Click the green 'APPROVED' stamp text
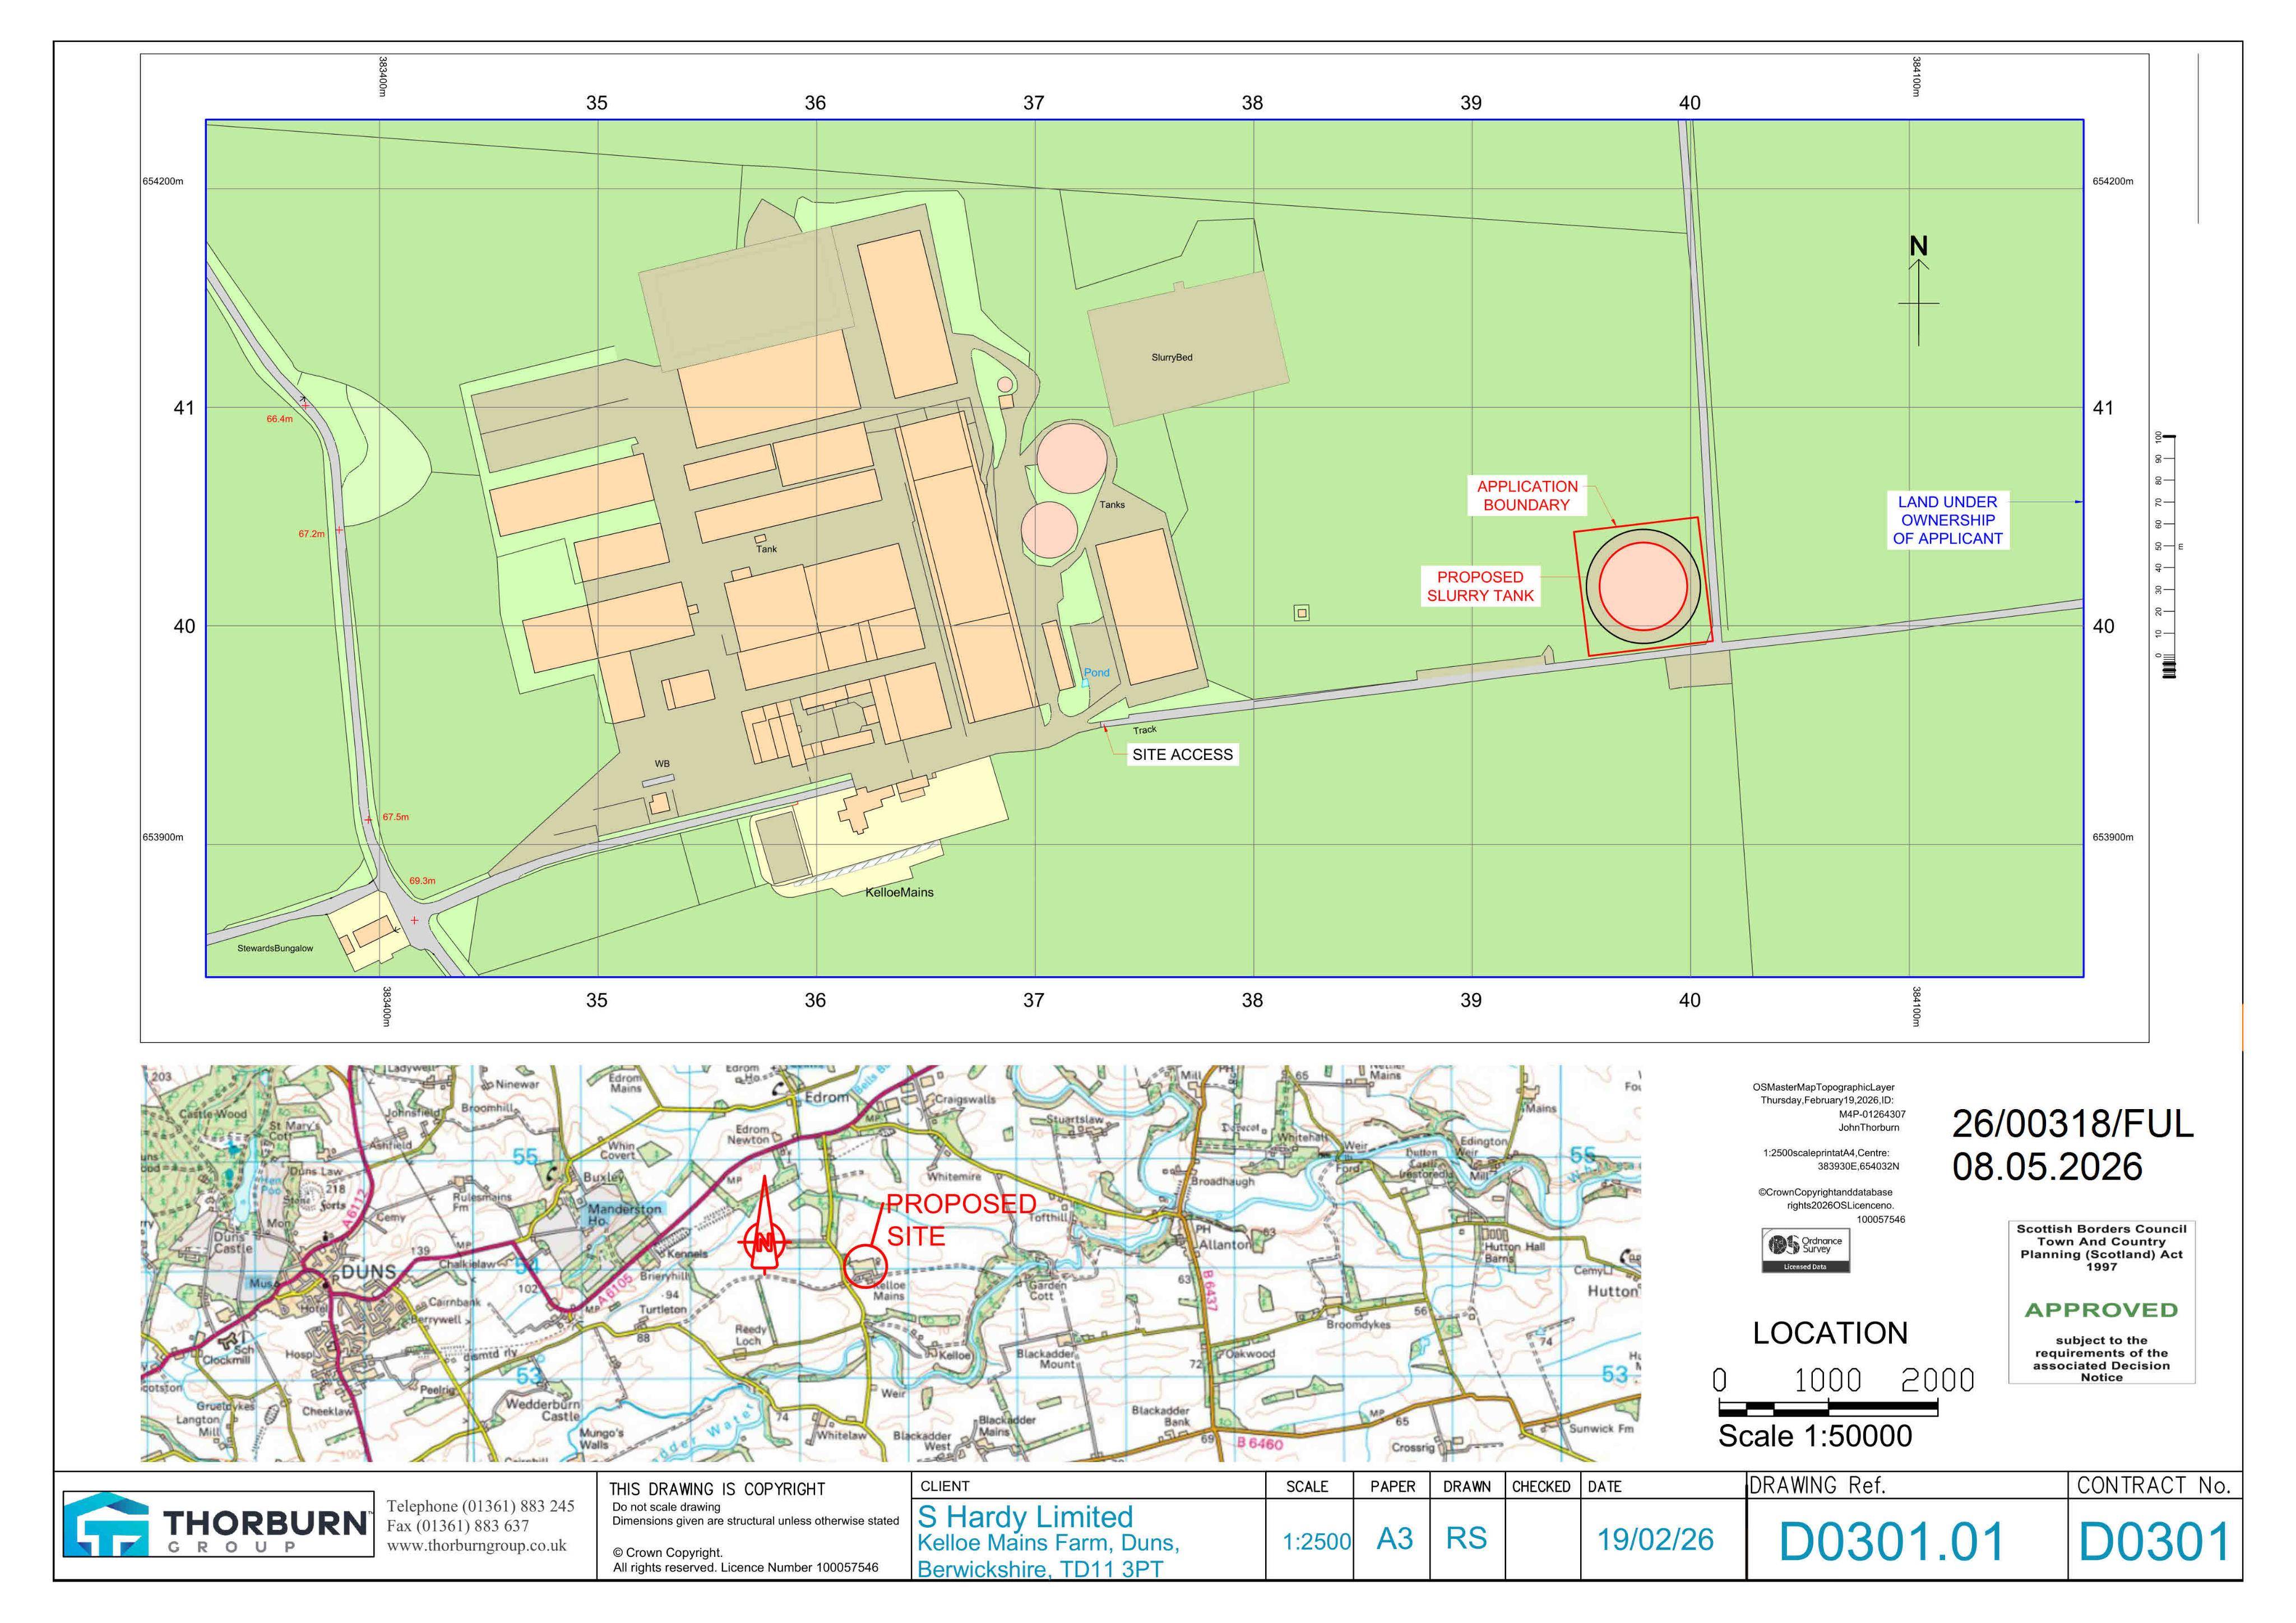The height and width of the screenshot is (1623, 2296). pyautogui.click(x=2101, y=1310)
